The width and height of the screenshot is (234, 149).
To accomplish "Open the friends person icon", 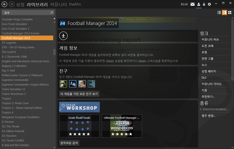I will click(x=199, y=4).
